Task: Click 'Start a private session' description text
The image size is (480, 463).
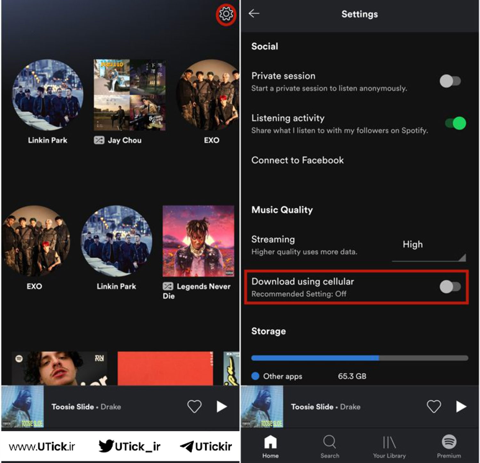Action: (x=329, y=88)
